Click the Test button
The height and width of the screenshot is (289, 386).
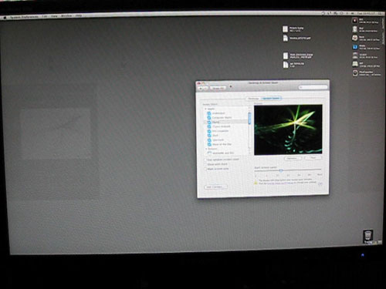click(x=313, y=158)
